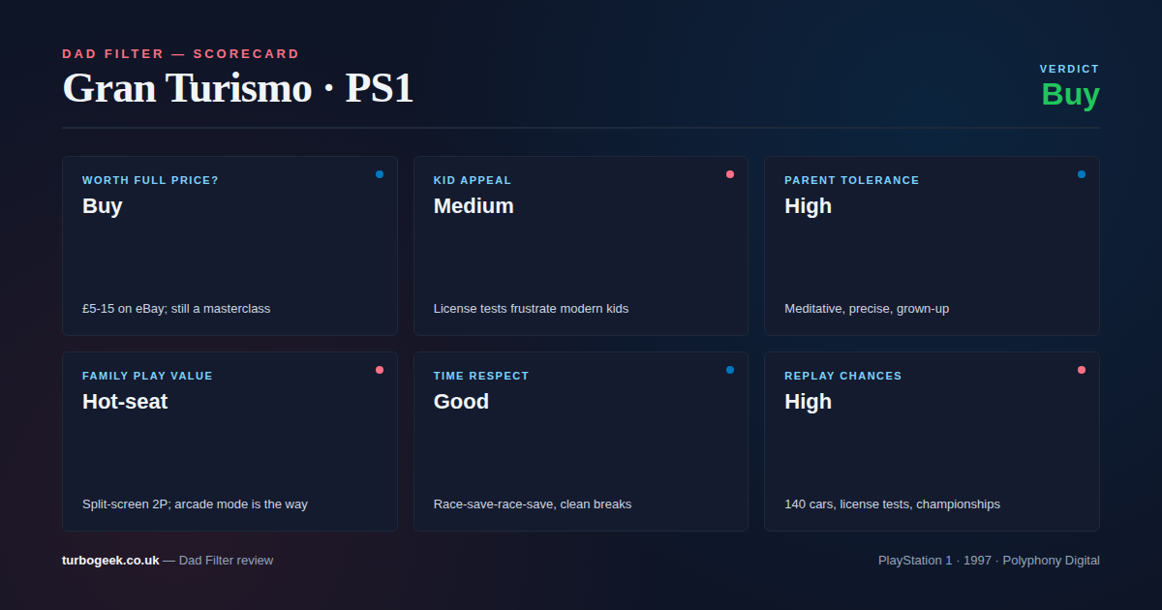Click the Dad Filter — Scorecard heading

pyautogui.click(x=181, y=54)
